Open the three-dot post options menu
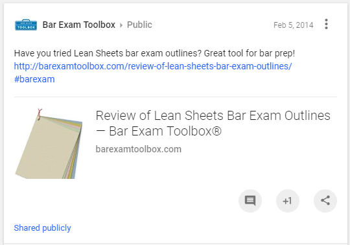This screenshot has width=350, height=245. pyautogui.click(x=326, y=24)
